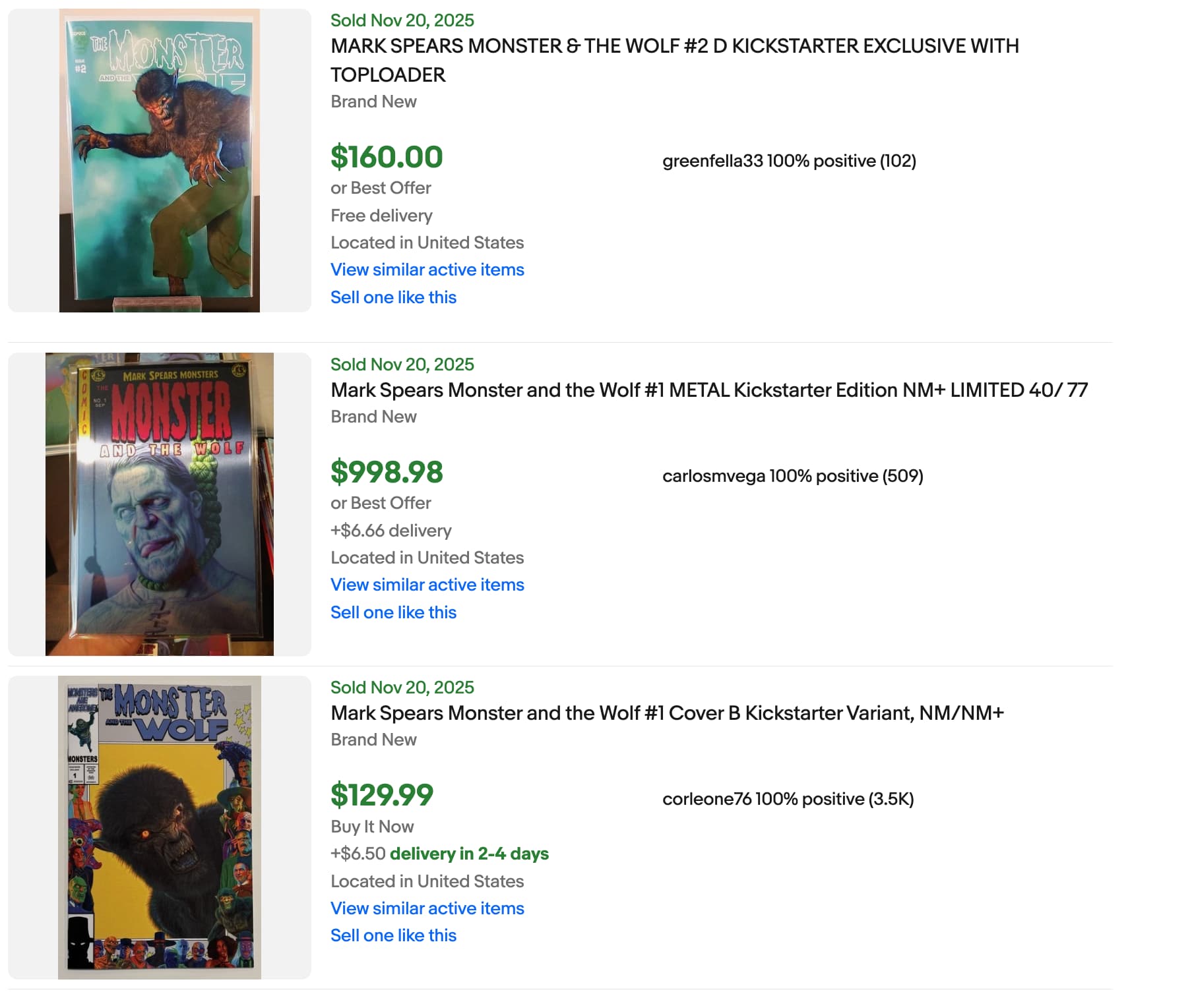The image size is (1190, 998).
Task: Click the $129.99 sold price
Action: (x=382, y=795)
